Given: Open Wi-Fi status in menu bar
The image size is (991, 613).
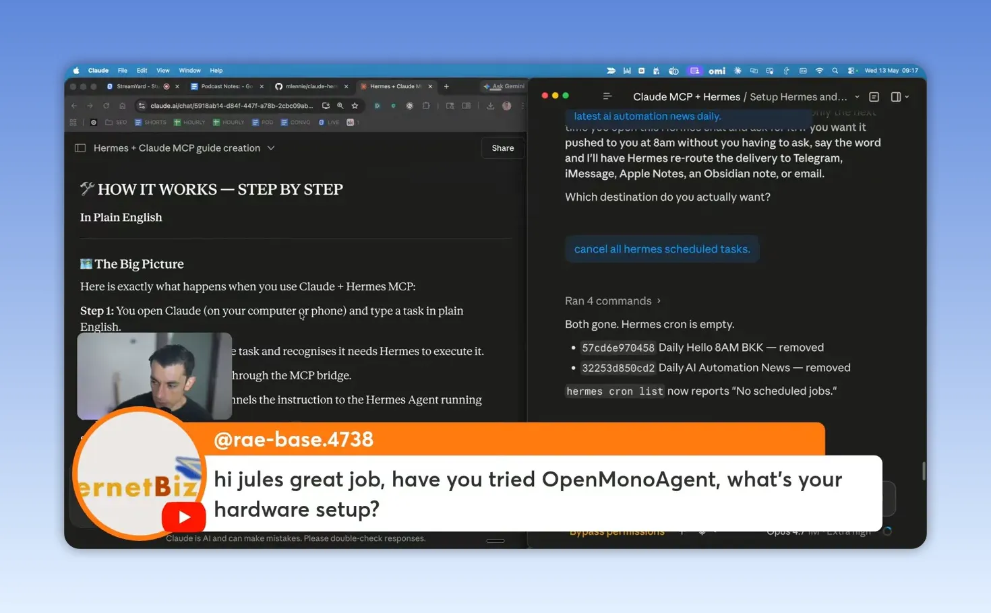Looking at the screenshot, I should 819,71.
